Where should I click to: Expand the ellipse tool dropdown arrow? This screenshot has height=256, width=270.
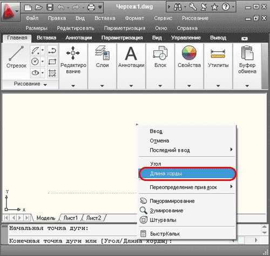click(43, 73)
